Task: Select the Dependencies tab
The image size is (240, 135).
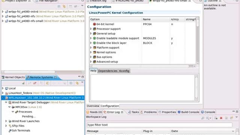Action: coord(108,71)
